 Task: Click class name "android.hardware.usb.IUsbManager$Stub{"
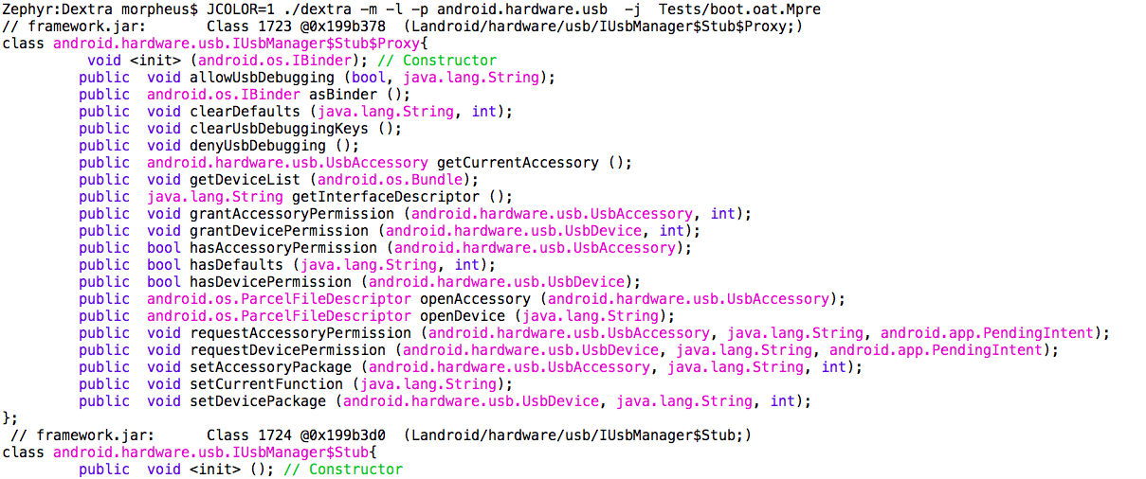point(215,452)
